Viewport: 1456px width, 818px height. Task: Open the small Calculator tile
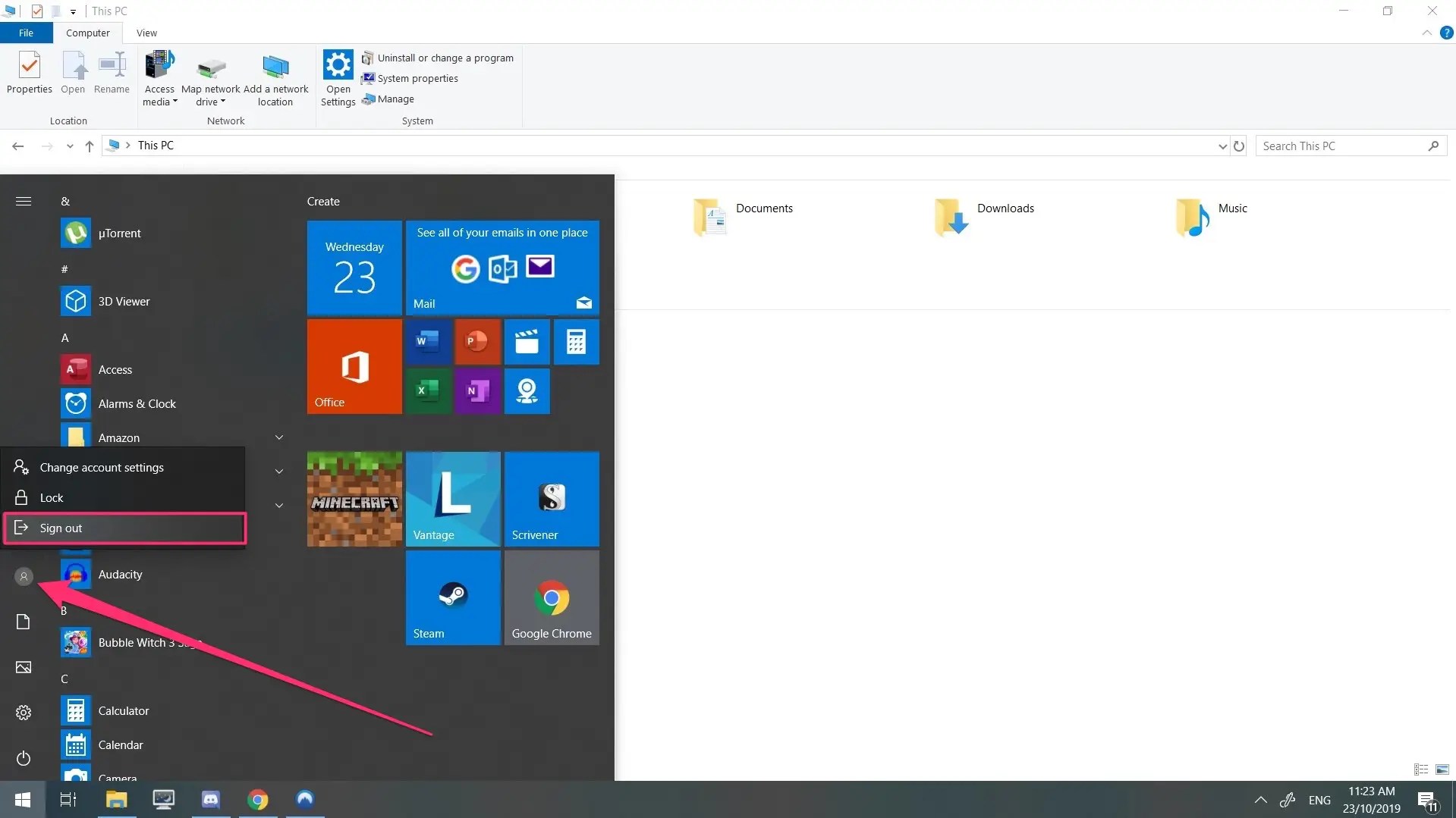(576, 342)
